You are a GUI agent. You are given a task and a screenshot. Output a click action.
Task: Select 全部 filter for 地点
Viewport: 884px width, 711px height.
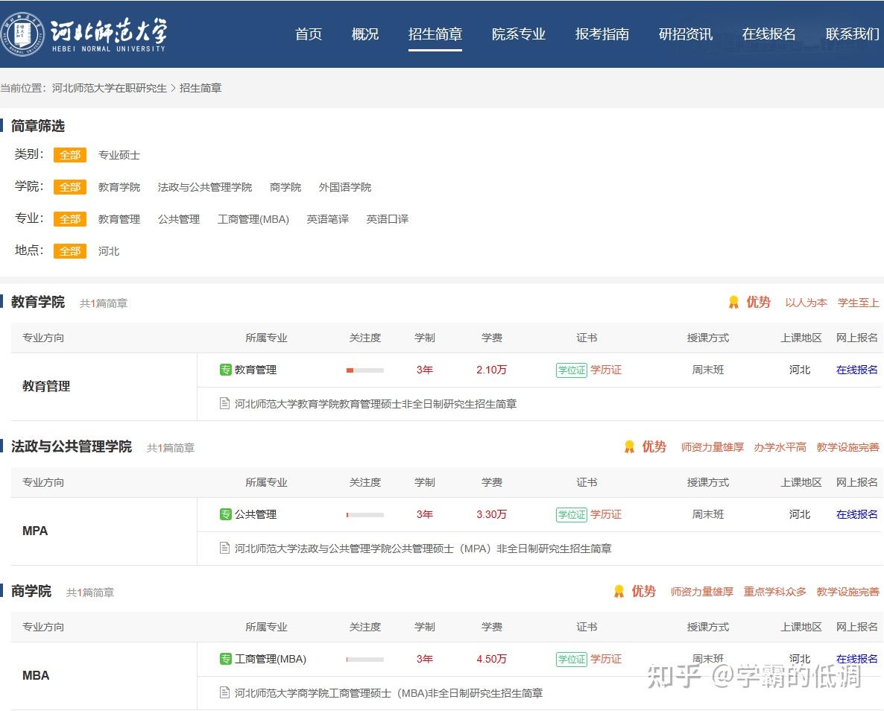click(x=70, y=251)
